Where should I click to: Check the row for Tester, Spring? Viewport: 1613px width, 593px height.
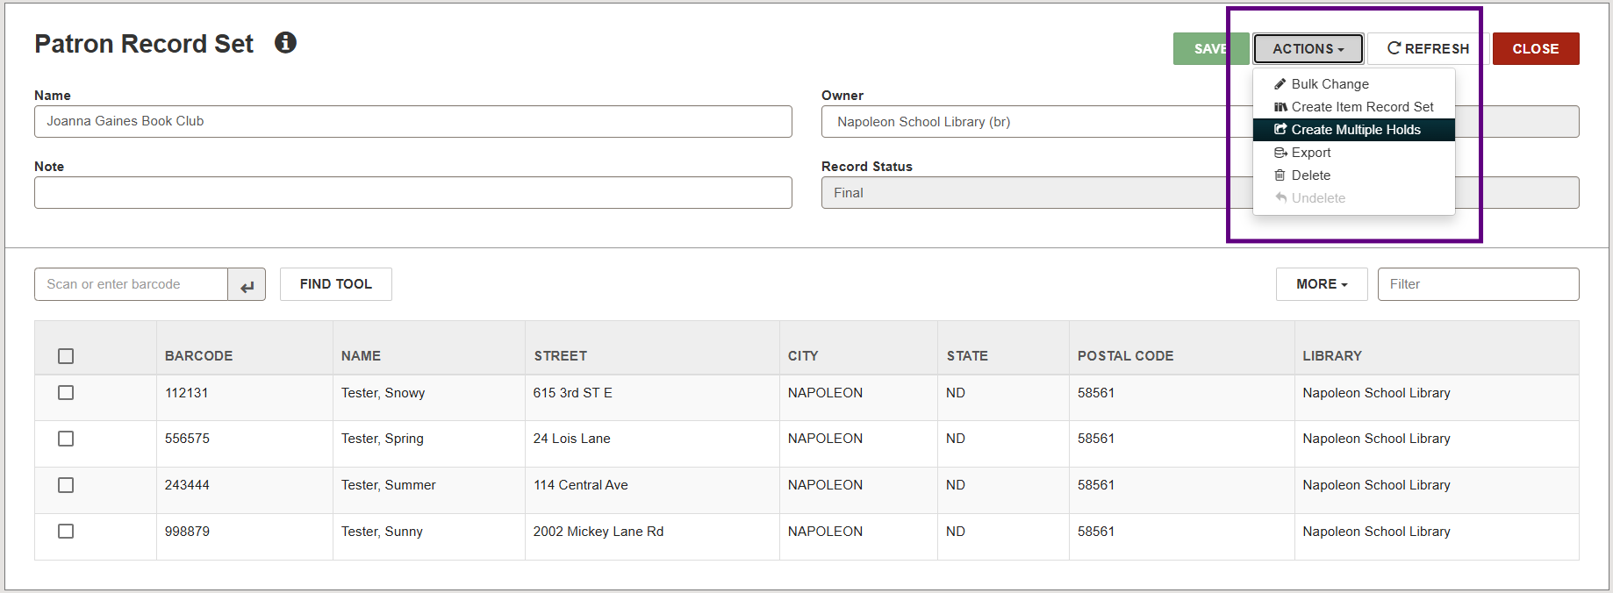coord(66,439)
